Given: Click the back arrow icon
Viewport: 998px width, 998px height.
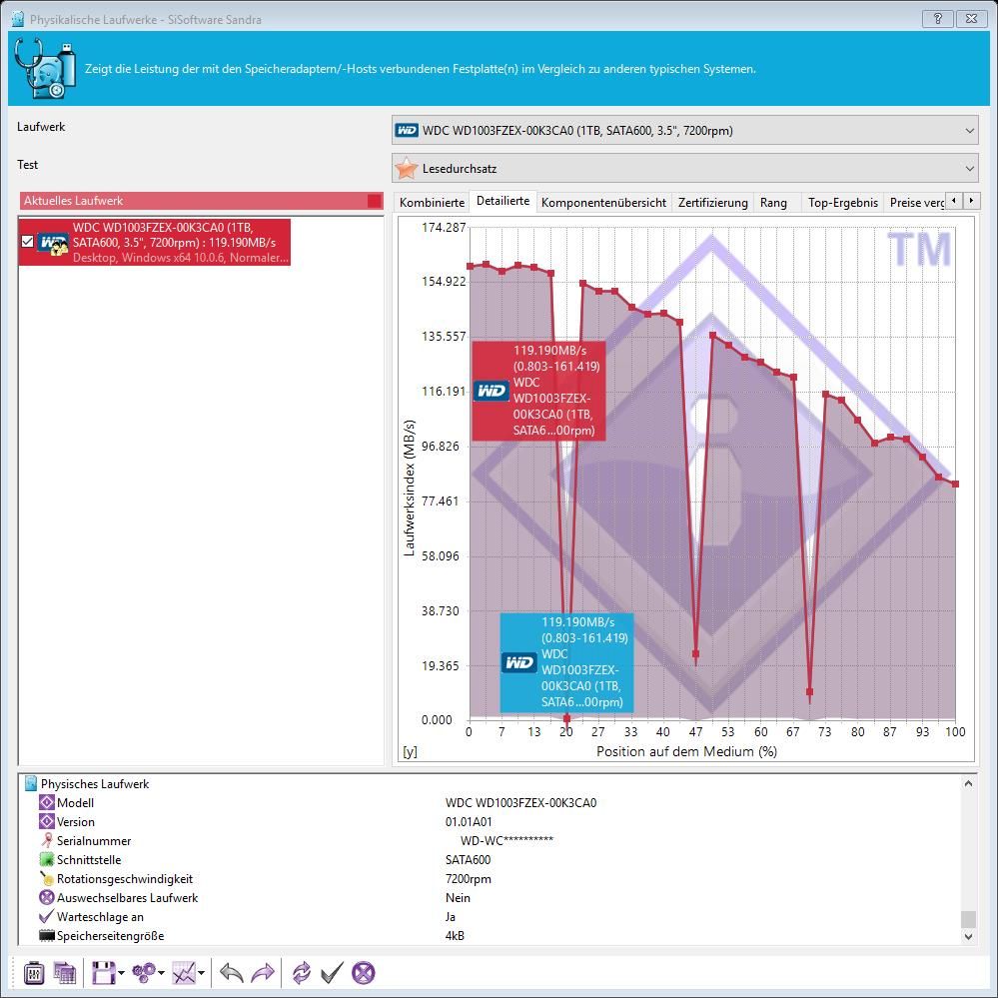Looking at the screenshot, I should click(x=232, y=973).
